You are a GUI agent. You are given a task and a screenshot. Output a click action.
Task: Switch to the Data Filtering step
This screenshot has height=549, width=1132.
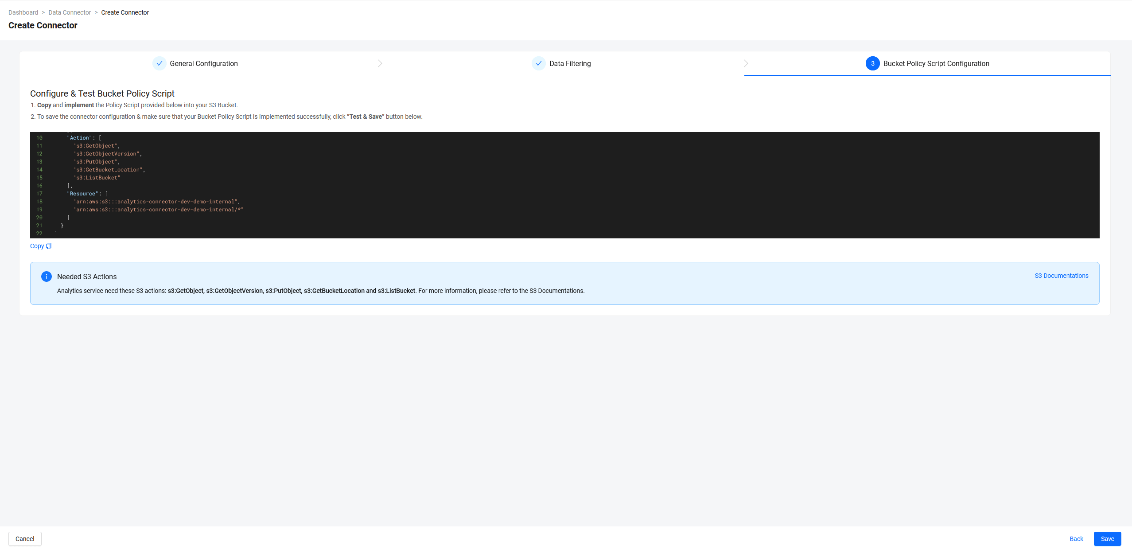[570, 63]
